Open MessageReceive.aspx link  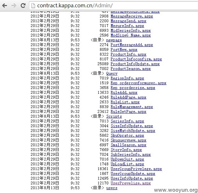coord(132,16)
